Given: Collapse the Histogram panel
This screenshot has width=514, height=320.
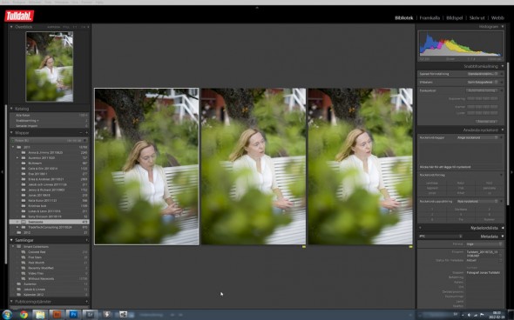Looking at the screenshot, I should tap(503, 26).
